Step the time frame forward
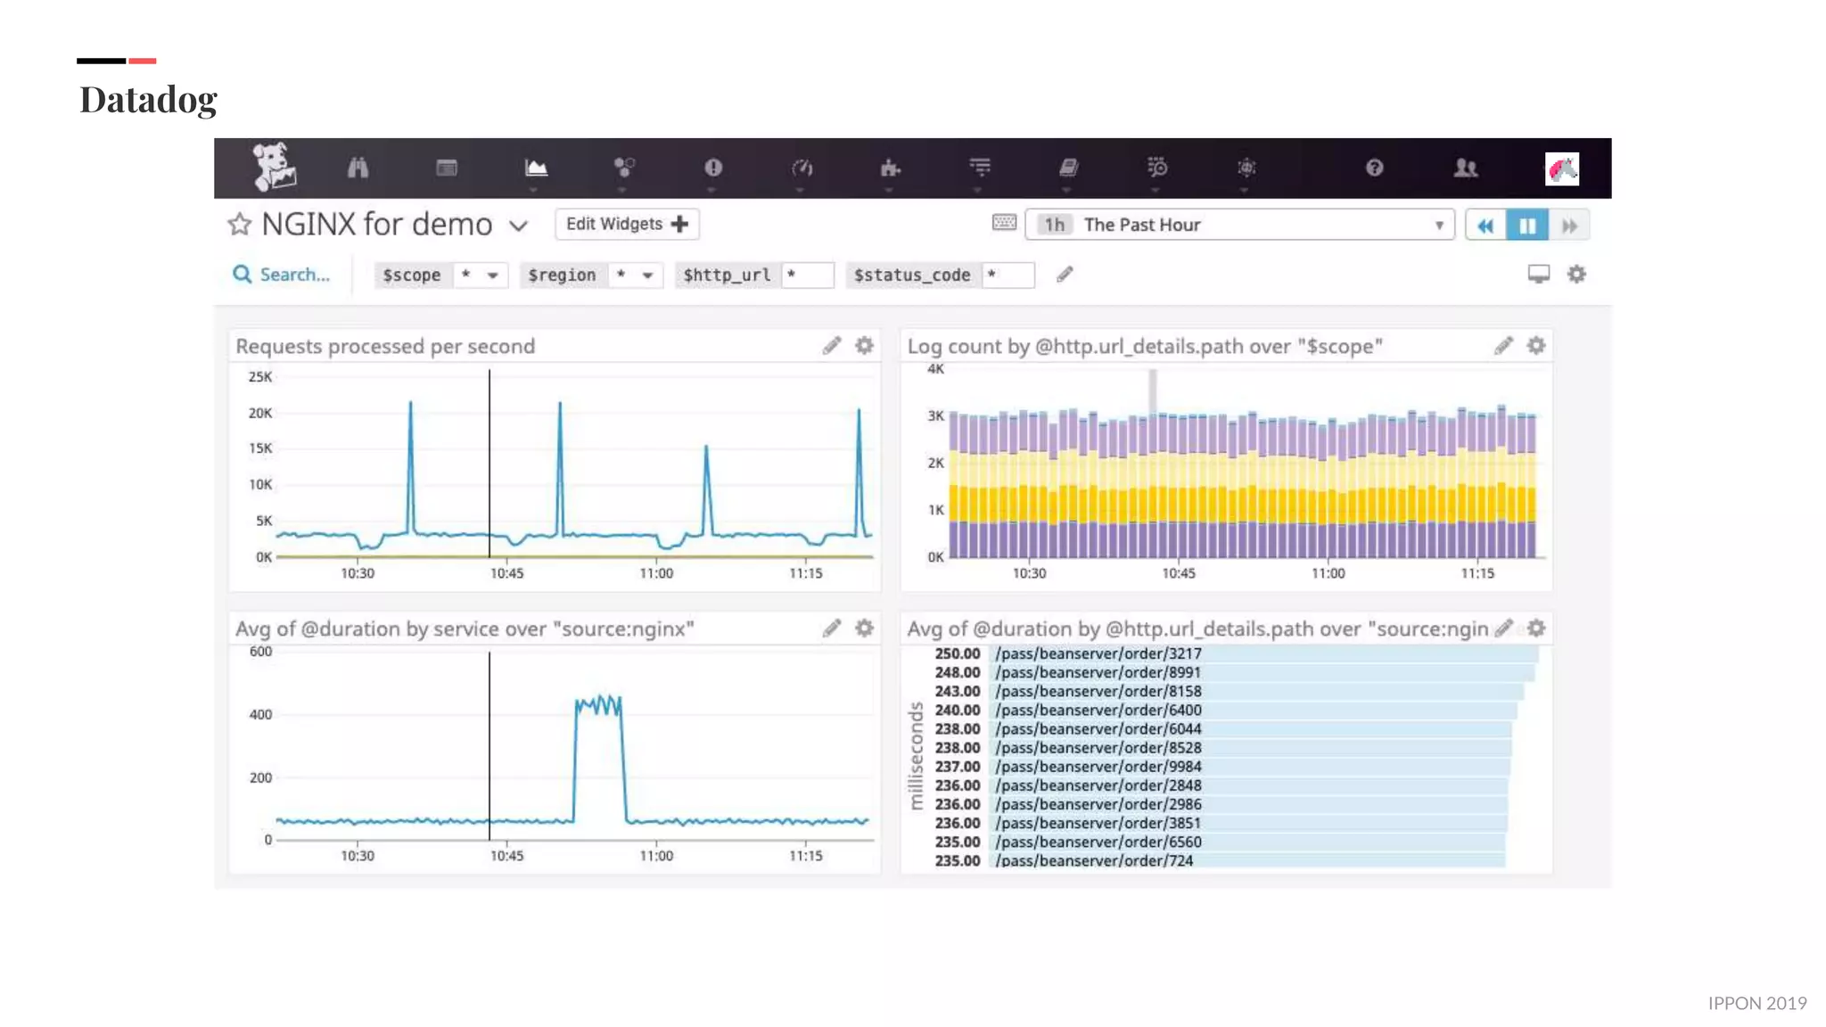Viewport: 1826px width, 1027px height. tap(1569, 226)
